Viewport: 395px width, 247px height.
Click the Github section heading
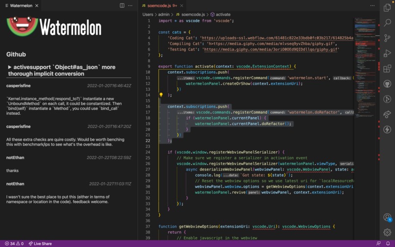(16, 54)
